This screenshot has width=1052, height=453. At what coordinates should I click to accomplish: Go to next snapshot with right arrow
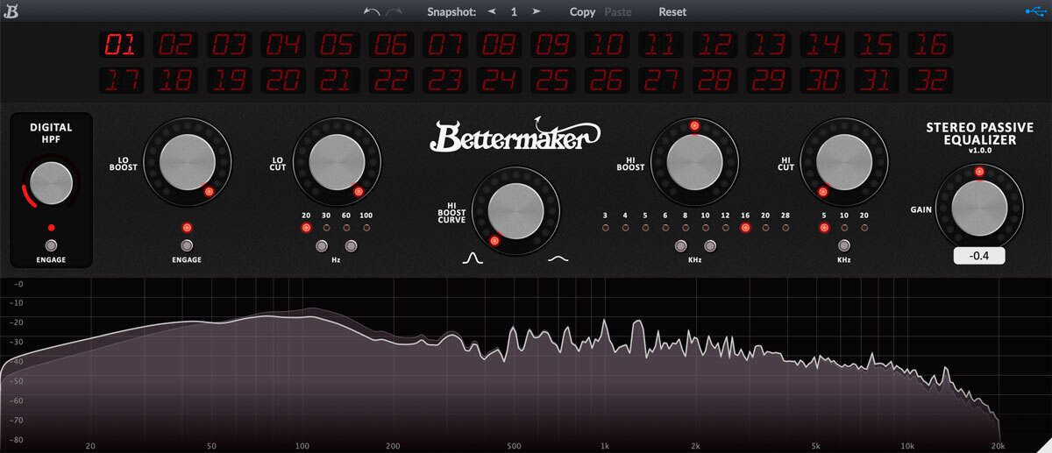(536, 11)
